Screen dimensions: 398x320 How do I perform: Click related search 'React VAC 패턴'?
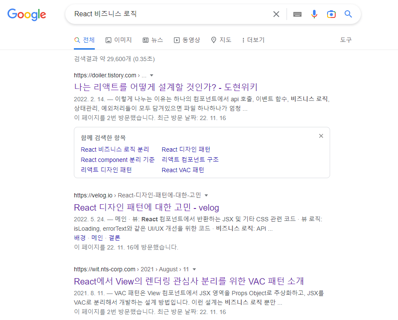pos(183,170)
